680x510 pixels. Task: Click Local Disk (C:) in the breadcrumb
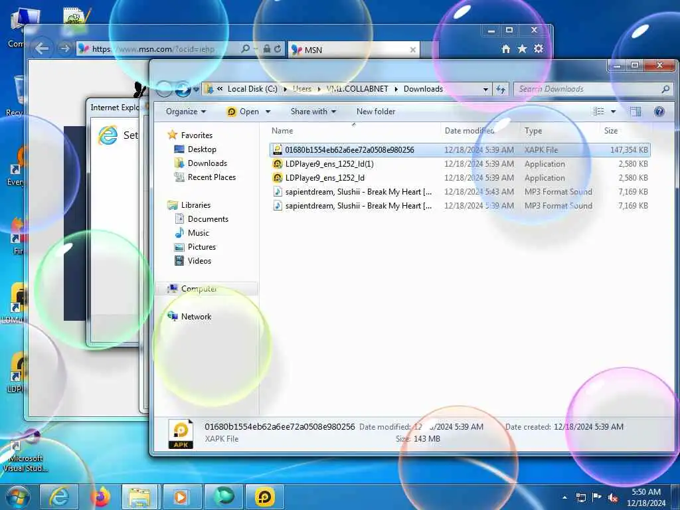coord(252,89)
